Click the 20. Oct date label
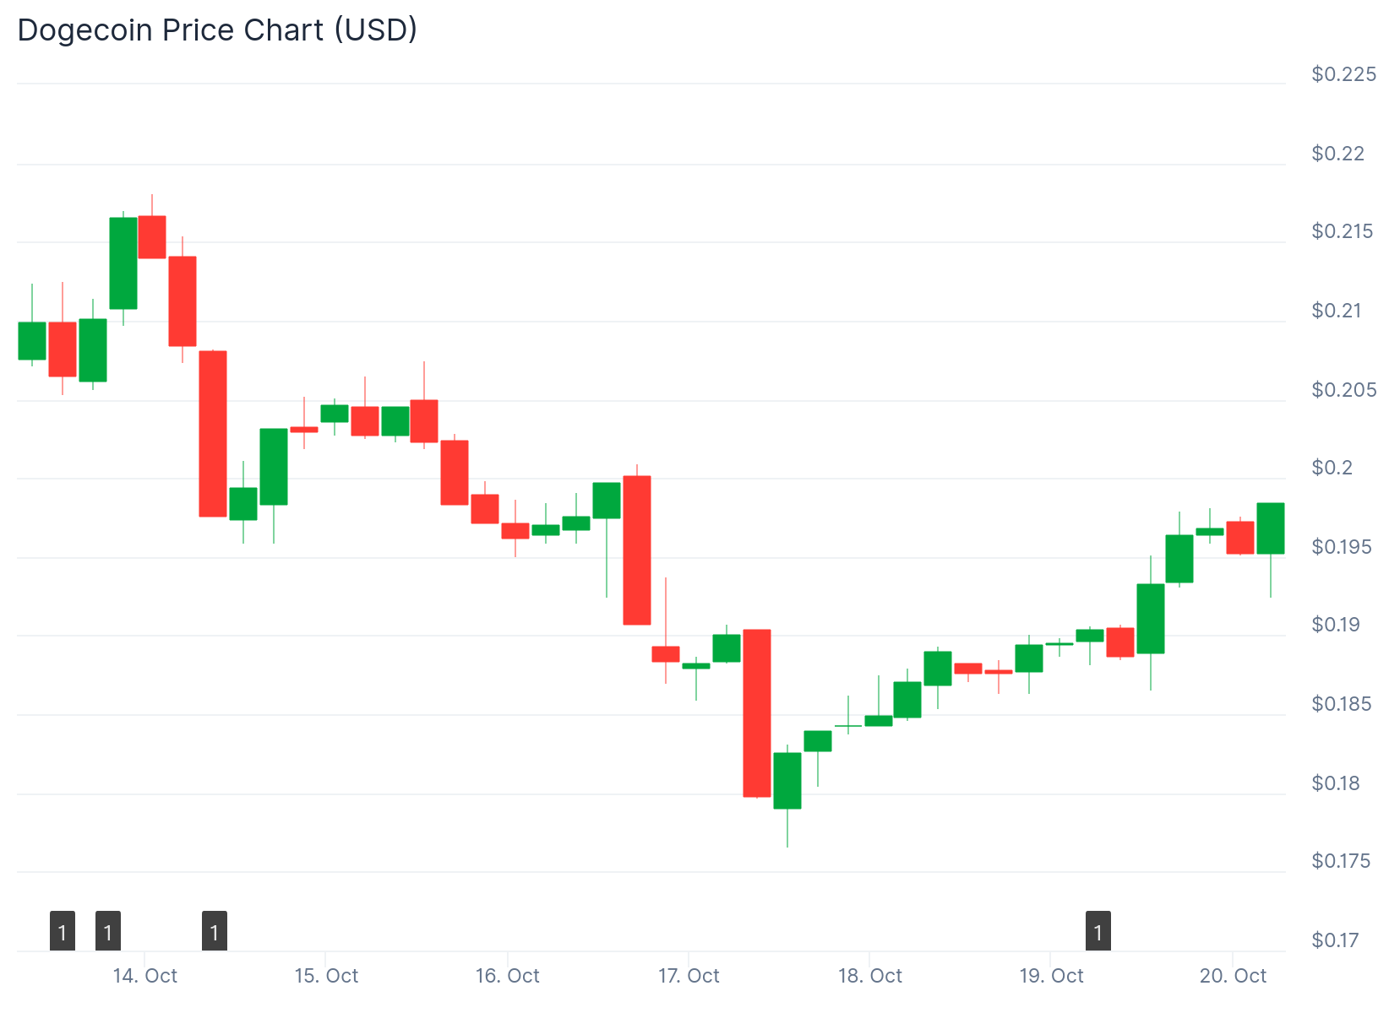 [1233, 976]
